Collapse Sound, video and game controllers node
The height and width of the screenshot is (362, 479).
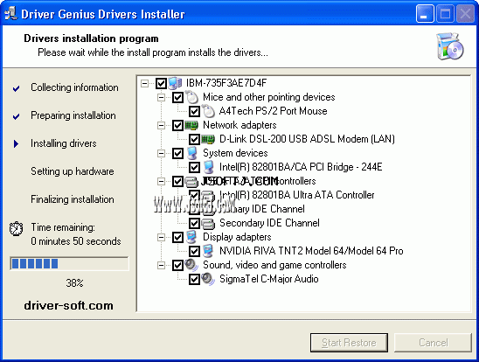click(x=161, y=265)
